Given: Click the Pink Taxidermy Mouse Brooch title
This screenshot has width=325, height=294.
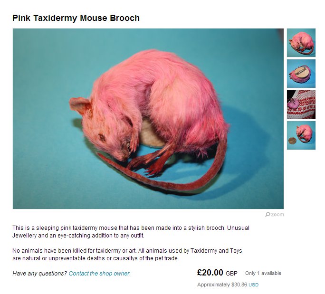Looking at the screenshot, I should (76, 18).
